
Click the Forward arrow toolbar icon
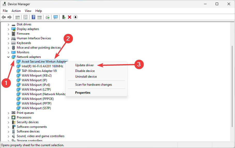[x=10, y=17]
